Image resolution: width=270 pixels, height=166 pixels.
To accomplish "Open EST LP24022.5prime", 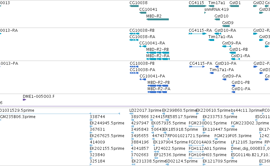I will point(169,149).
